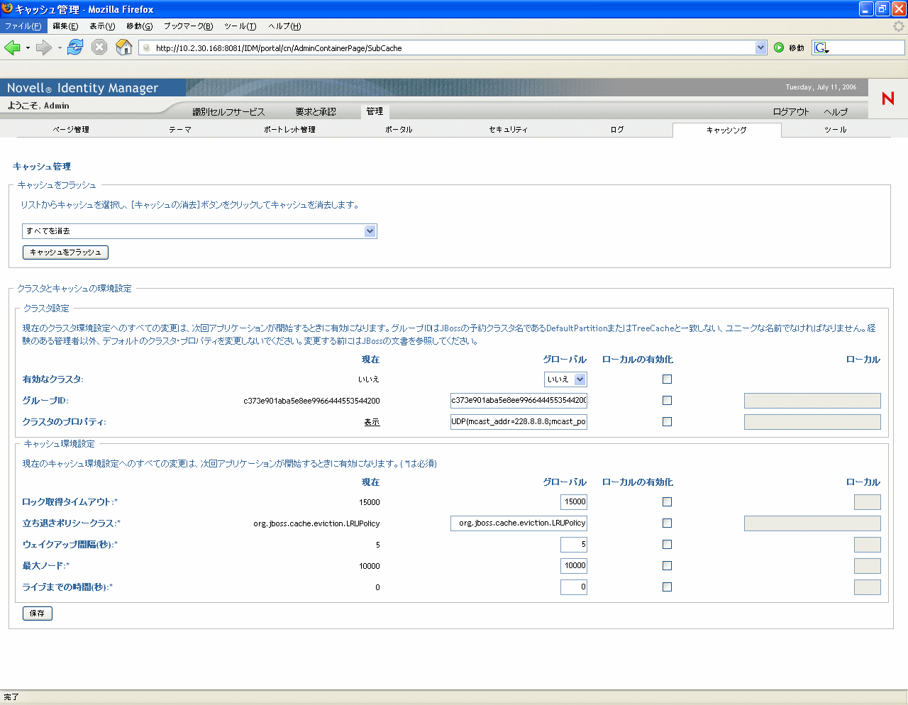This screenshot has width=908, height=705.
Task: Click the キャッシュをフラッシュ button
Action: coord(65,252)
